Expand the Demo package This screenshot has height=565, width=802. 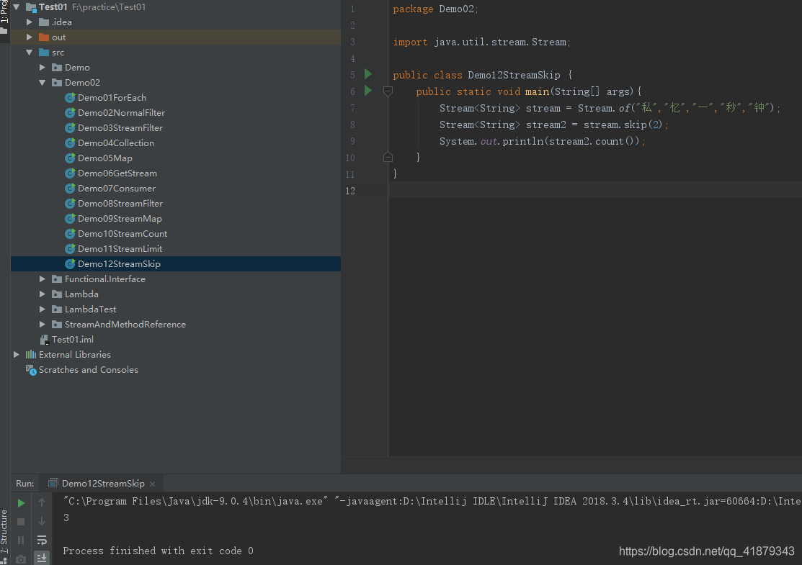click(x=43, y=68)
